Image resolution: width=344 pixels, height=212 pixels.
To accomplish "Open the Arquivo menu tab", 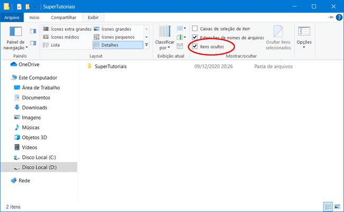I will pyautogui.click(x=12, y=17).
